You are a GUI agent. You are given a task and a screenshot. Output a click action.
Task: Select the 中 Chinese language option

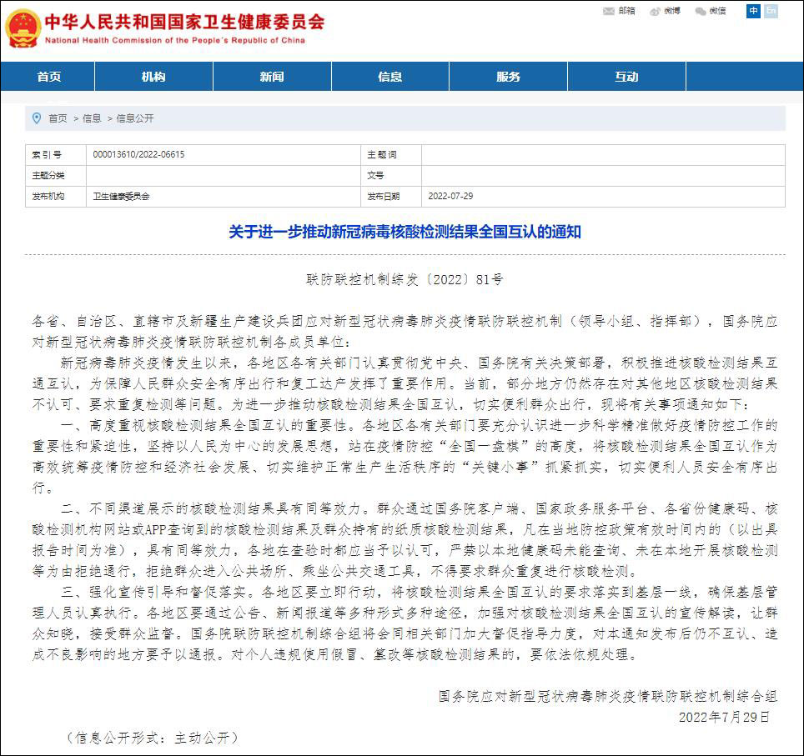(x=752, y=12)
